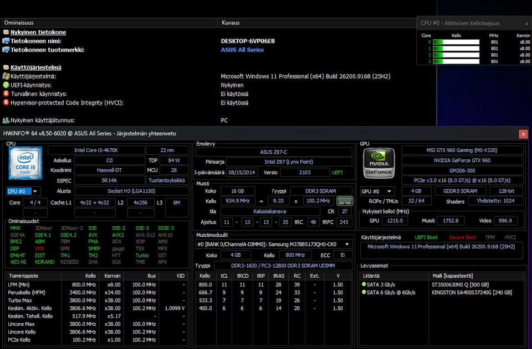This screenshot has height=349, width=532.
Task: Click the 666.7 memory timing row
Action: [x=274, y=293]
